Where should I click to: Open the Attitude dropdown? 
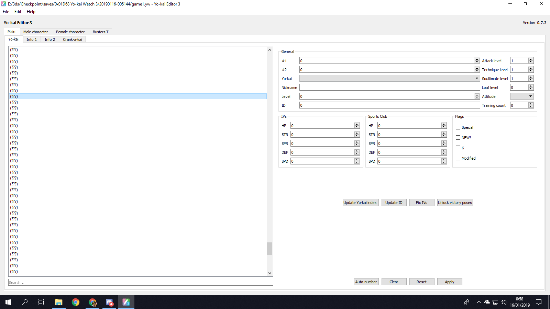pos(522,96)
